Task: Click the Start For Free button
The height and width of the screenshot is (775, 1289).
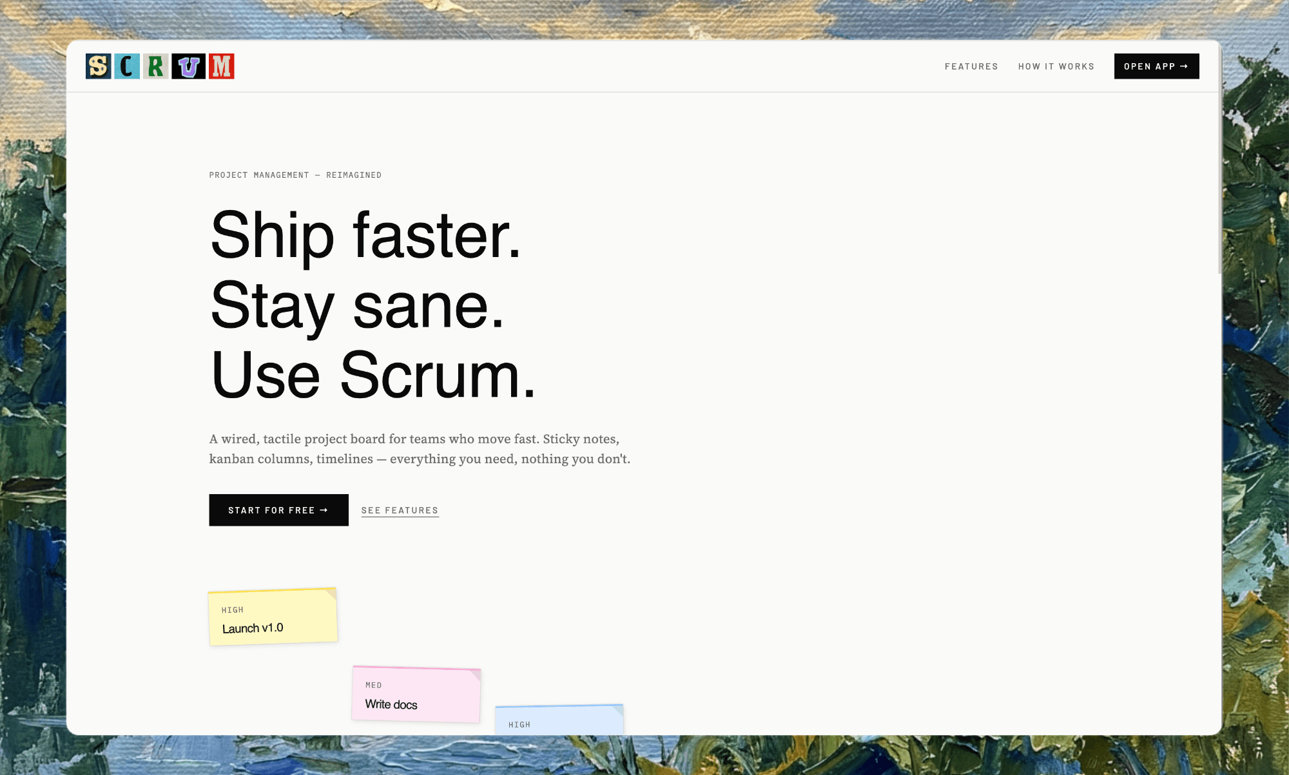Action: pyautogui.click(x=278, y=510)
